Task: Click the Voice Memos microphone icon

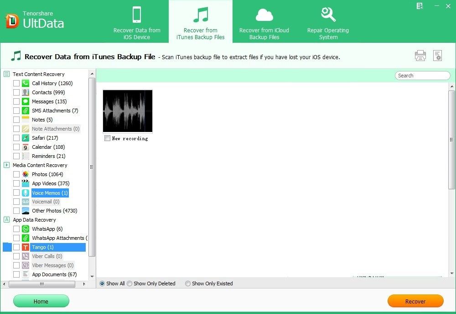Action: click(x=25, y=192)
